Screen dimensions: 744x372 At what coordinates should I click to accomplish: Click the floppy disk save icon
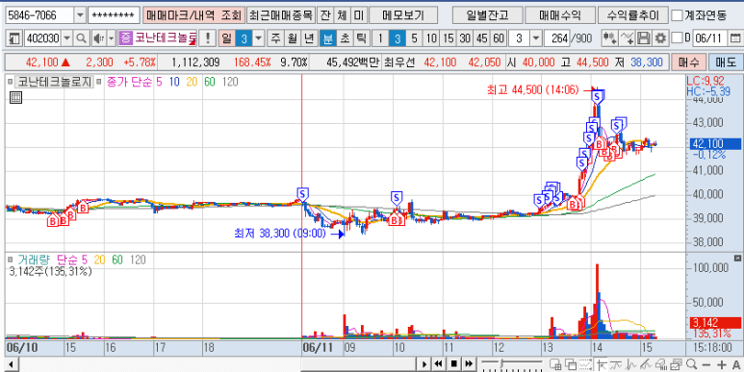pyautogui.click(x=643, y=38)
